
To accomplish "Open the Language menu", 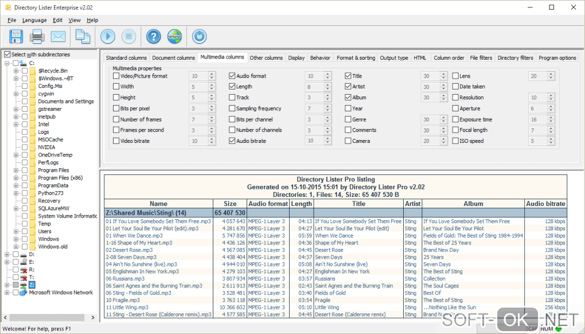I will tap(34, 20).
